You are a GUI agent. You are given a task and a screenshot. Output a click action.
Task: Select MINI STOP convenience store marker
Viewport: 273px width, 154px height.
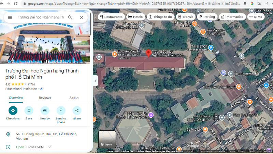tap(211, 48)
